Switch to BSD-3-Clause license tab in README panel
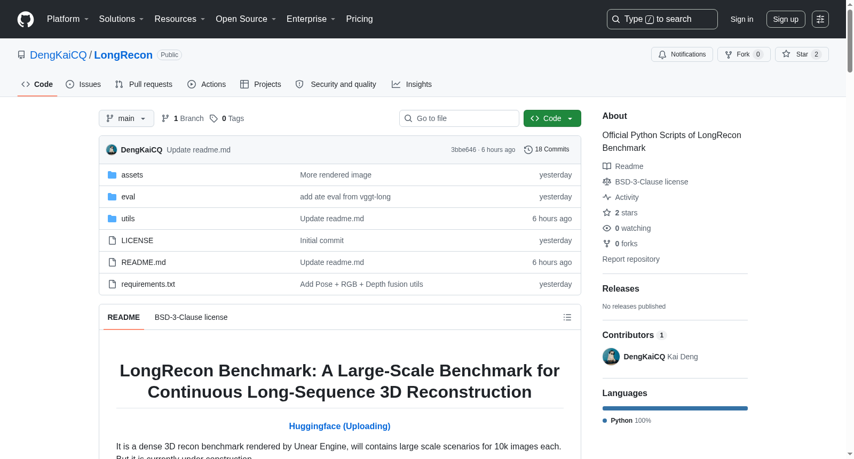 coord(191,317)
